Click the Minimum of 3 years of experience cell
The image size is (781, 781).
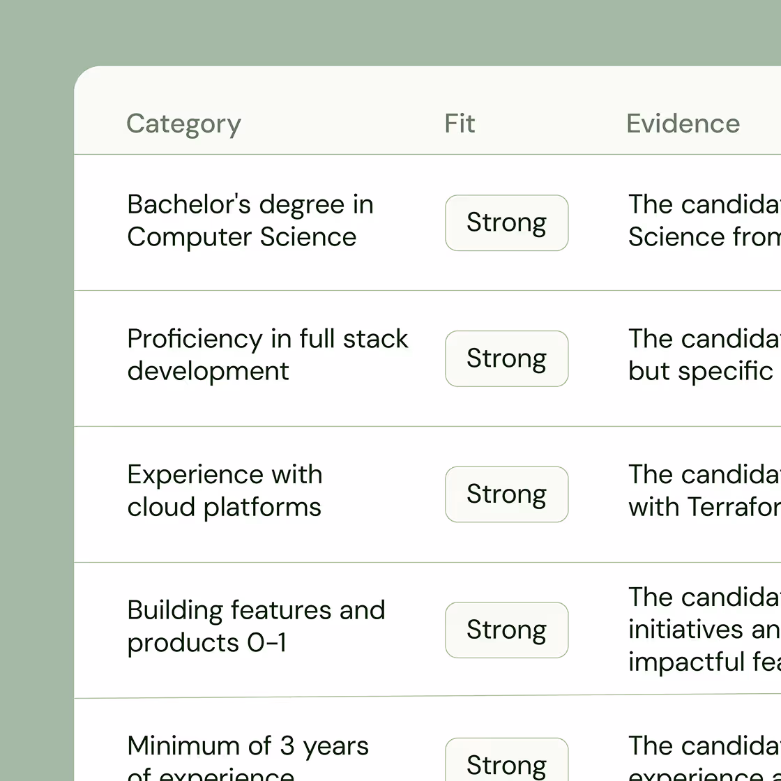click(248, 757)
